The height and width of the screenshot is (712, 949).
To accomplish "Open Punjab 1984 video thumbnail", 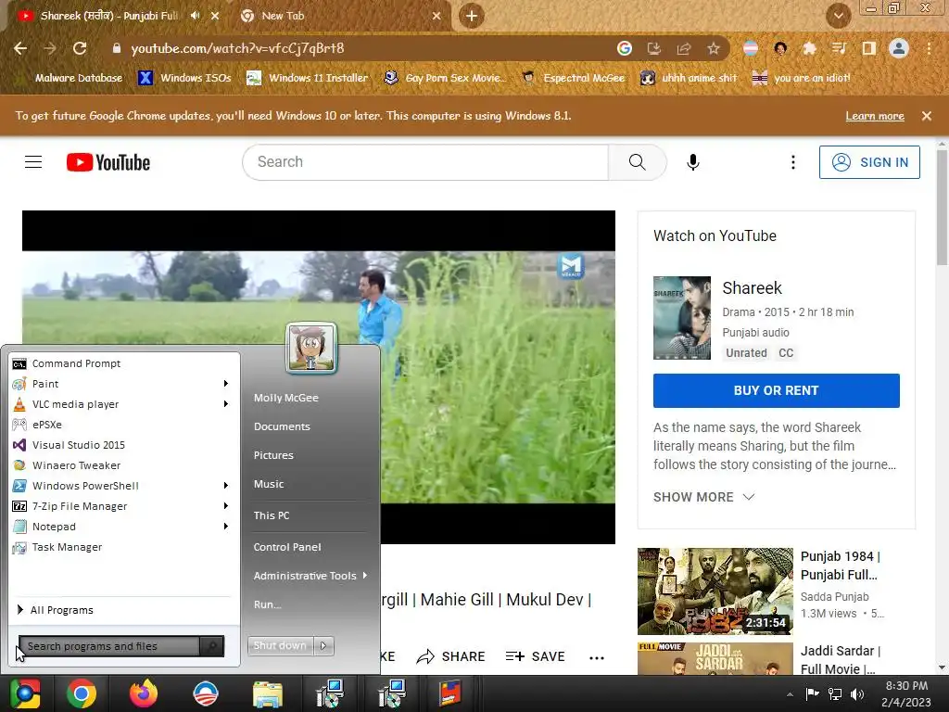I will [715, 591].
